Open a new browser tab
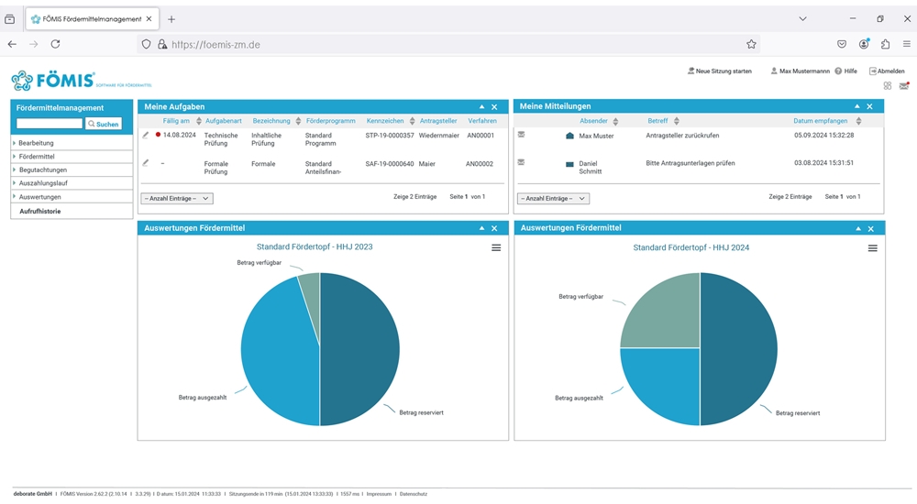The image size is (917, 504). click(171, 19)
